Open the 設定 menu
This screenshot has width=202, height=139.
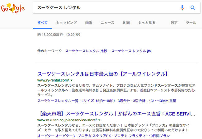pos(174,23)
